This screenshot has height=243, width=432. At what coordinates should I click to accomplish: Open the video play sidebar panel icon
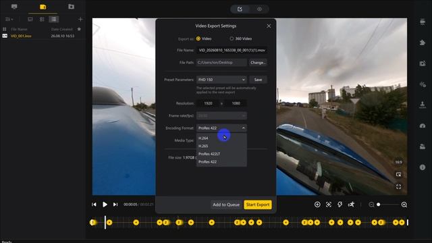point(423,63)
